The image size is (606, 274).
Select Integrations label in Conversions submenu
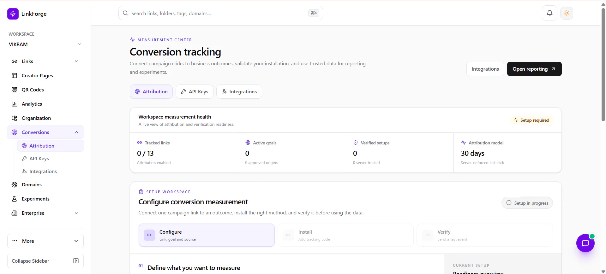(x=43, y=172)
